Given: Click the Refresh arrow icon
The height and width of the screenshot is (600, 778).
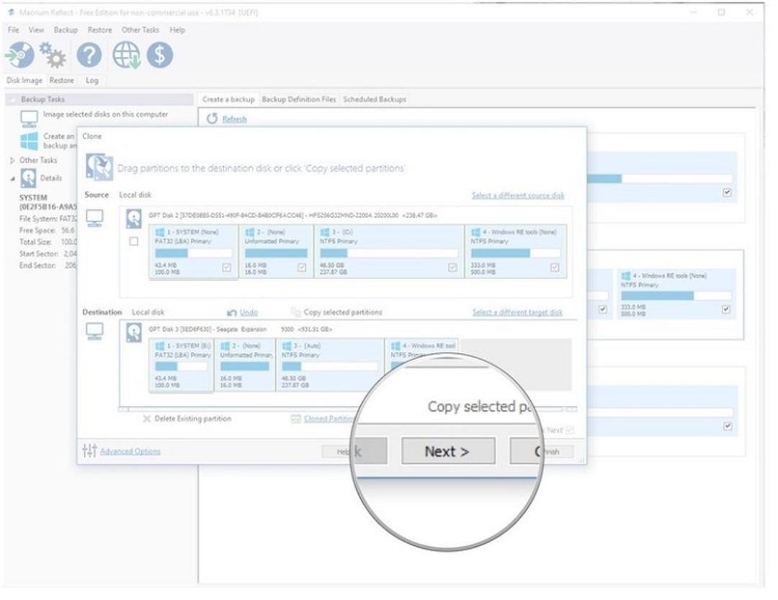Looking at the screenshot, I should (212, 119).
